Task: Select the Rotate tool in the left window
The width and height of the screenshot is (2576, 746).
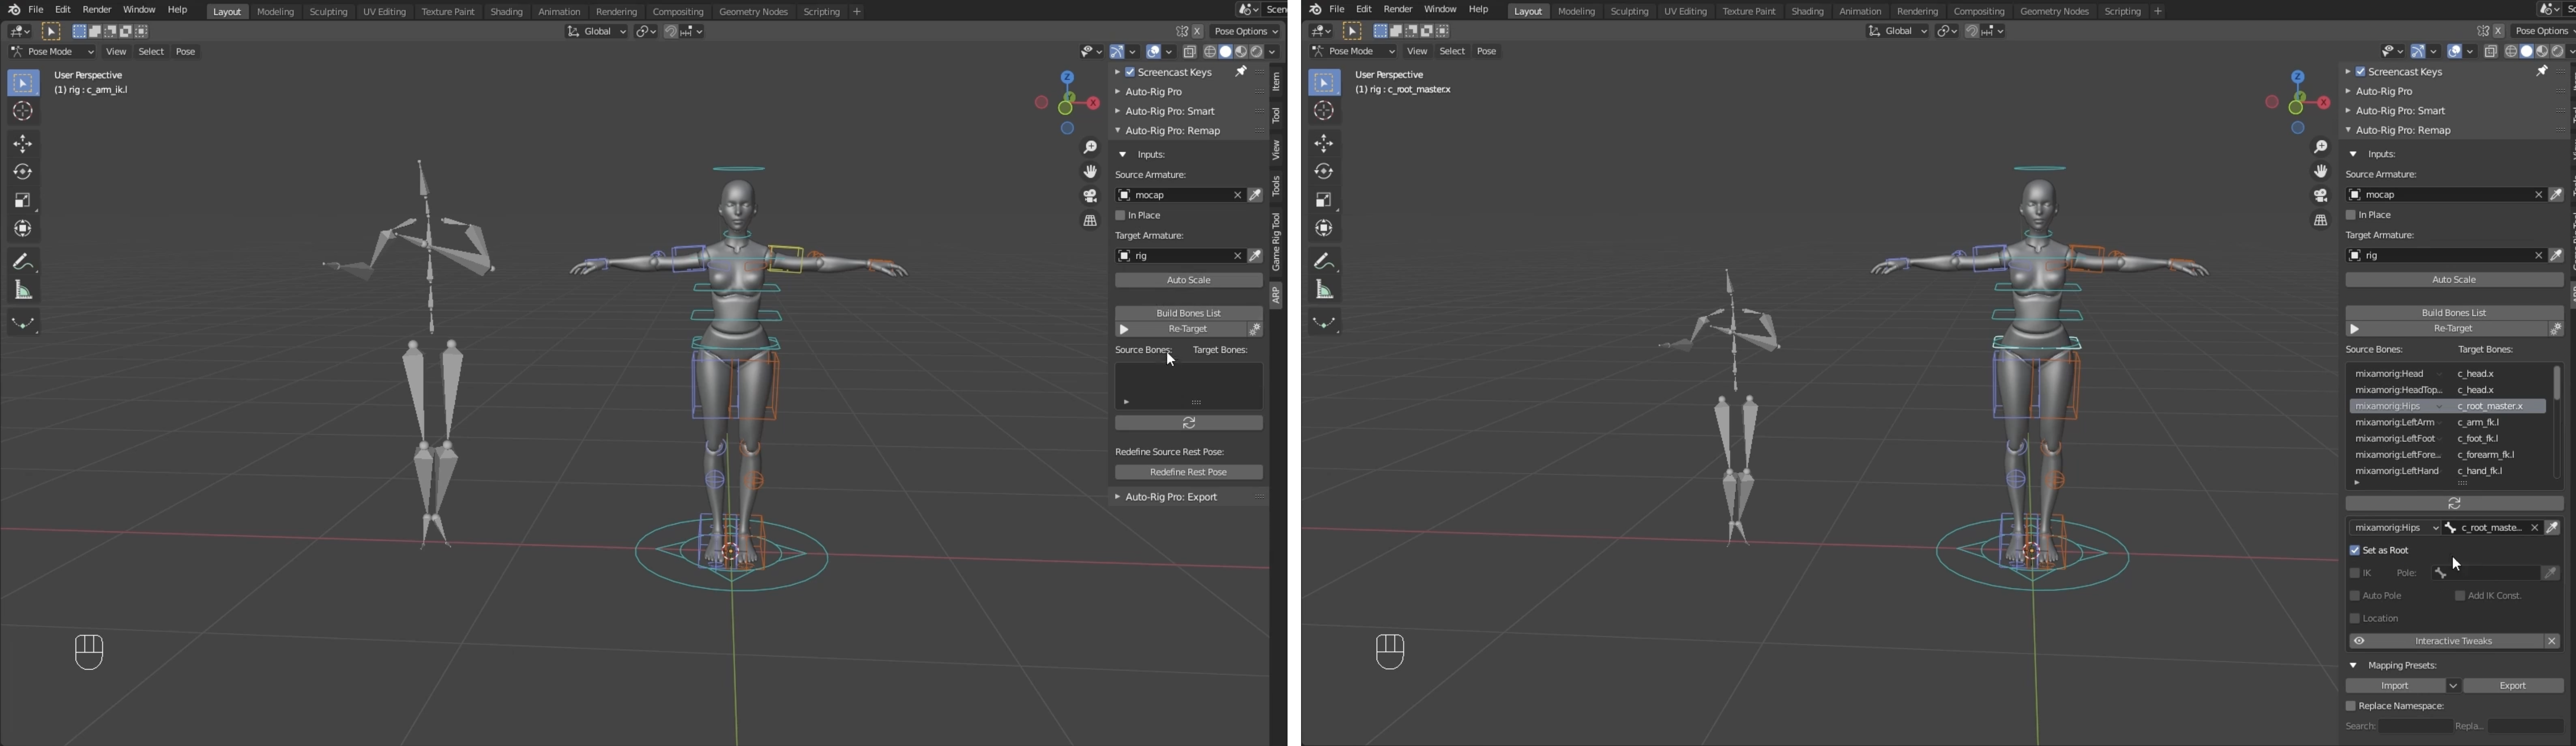Action: [x=23, y=173]
